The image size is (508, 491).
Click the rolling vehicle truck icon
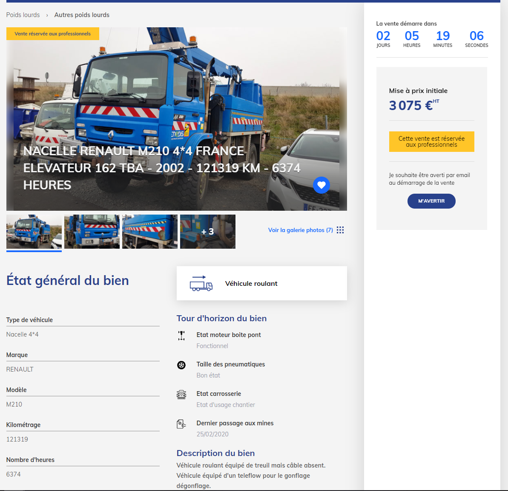tap(201, 284)
